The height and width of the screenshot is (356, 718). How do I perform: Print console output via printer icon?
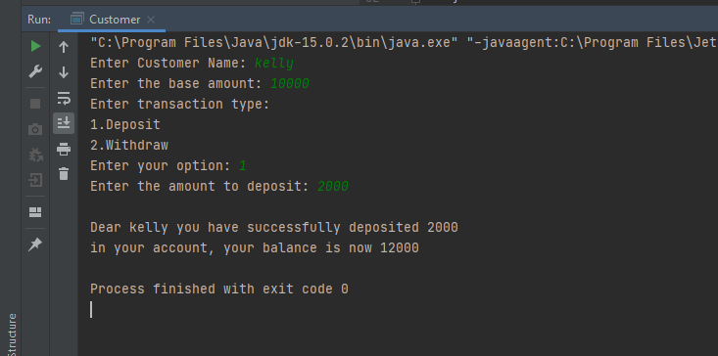click(64, 149)
